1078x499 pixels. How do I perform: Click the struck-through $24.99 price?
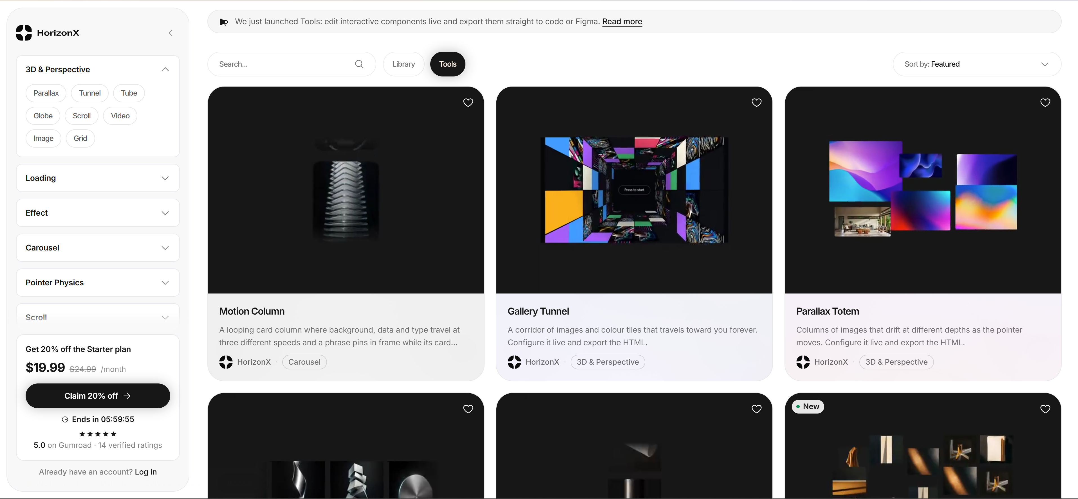[x=83, y=369]
